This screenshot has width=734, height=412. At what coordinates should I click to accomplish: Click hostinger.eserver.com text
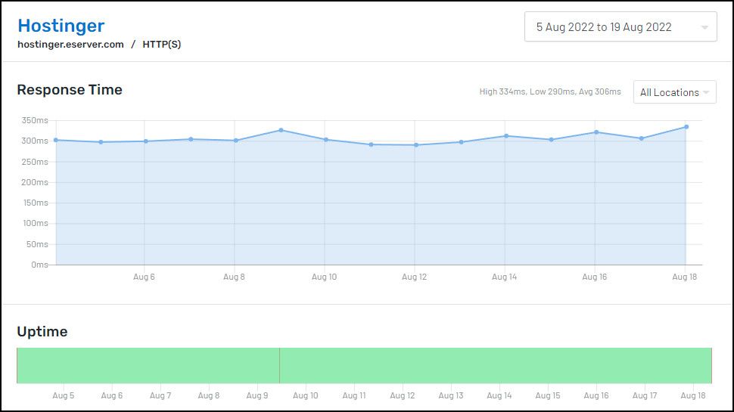(x=70, y=45)
